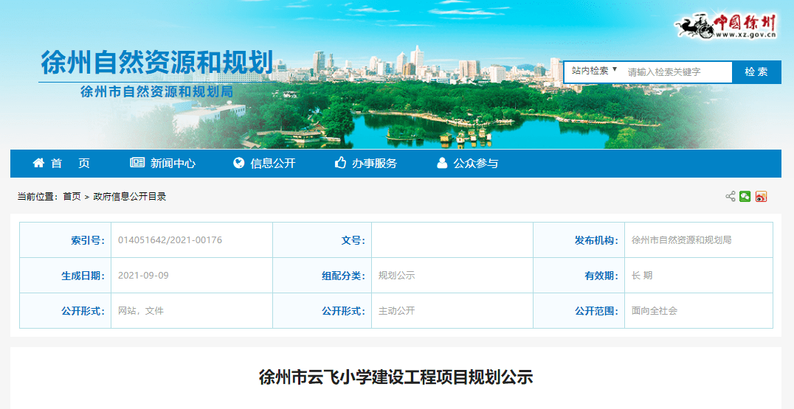The height and width of the screenshot is (409, 794).
Task: Click the share icon
Action: point(731,196)
